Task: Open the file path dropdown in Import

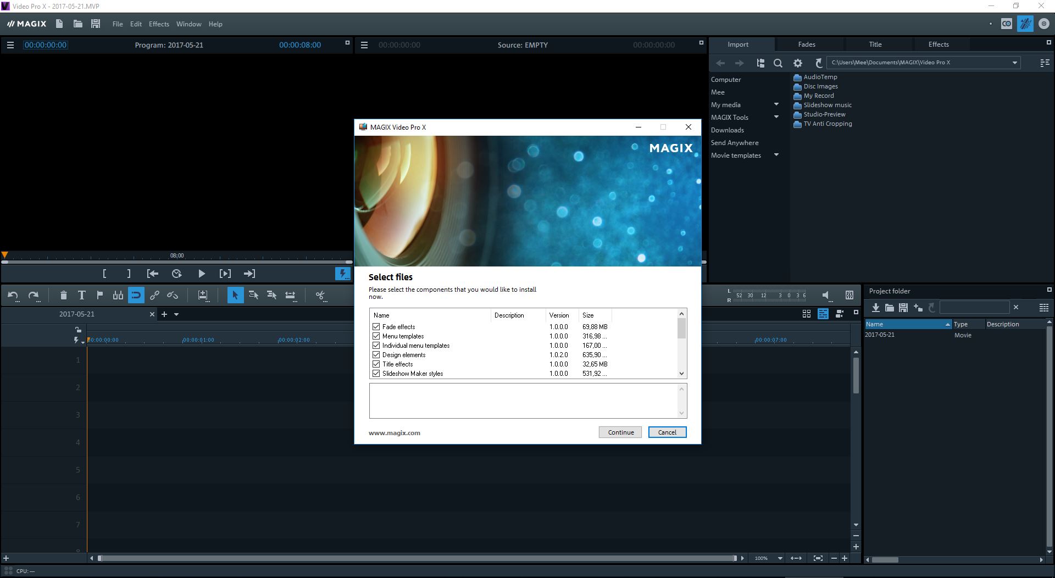Action: point(1014,63)
